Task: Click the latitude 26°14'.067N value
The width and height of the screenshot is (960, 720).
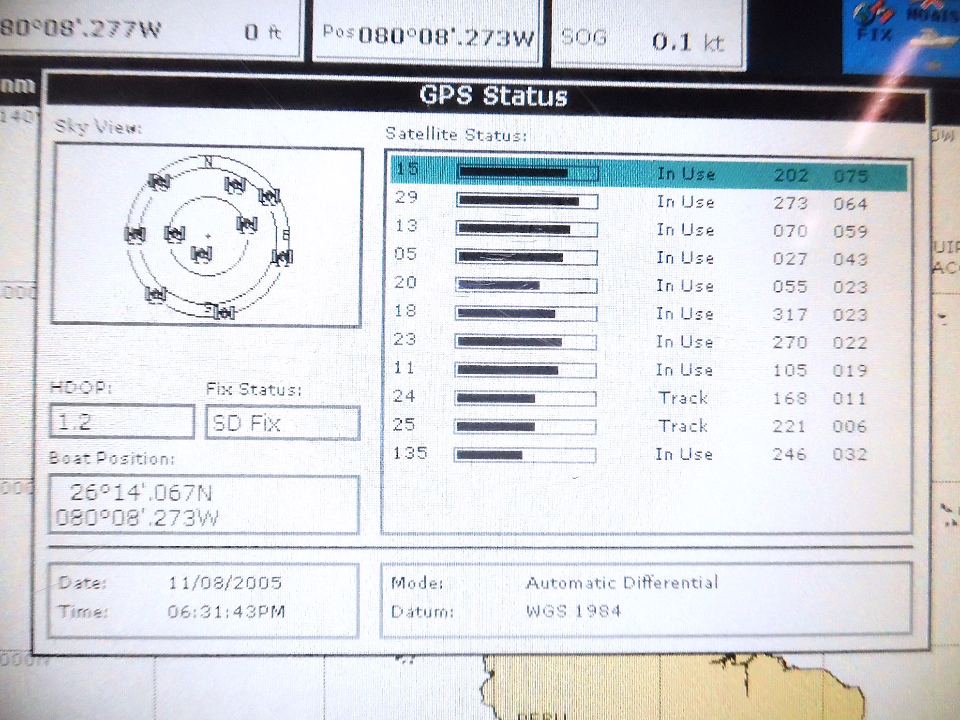Action: click(x=141, y=493)
